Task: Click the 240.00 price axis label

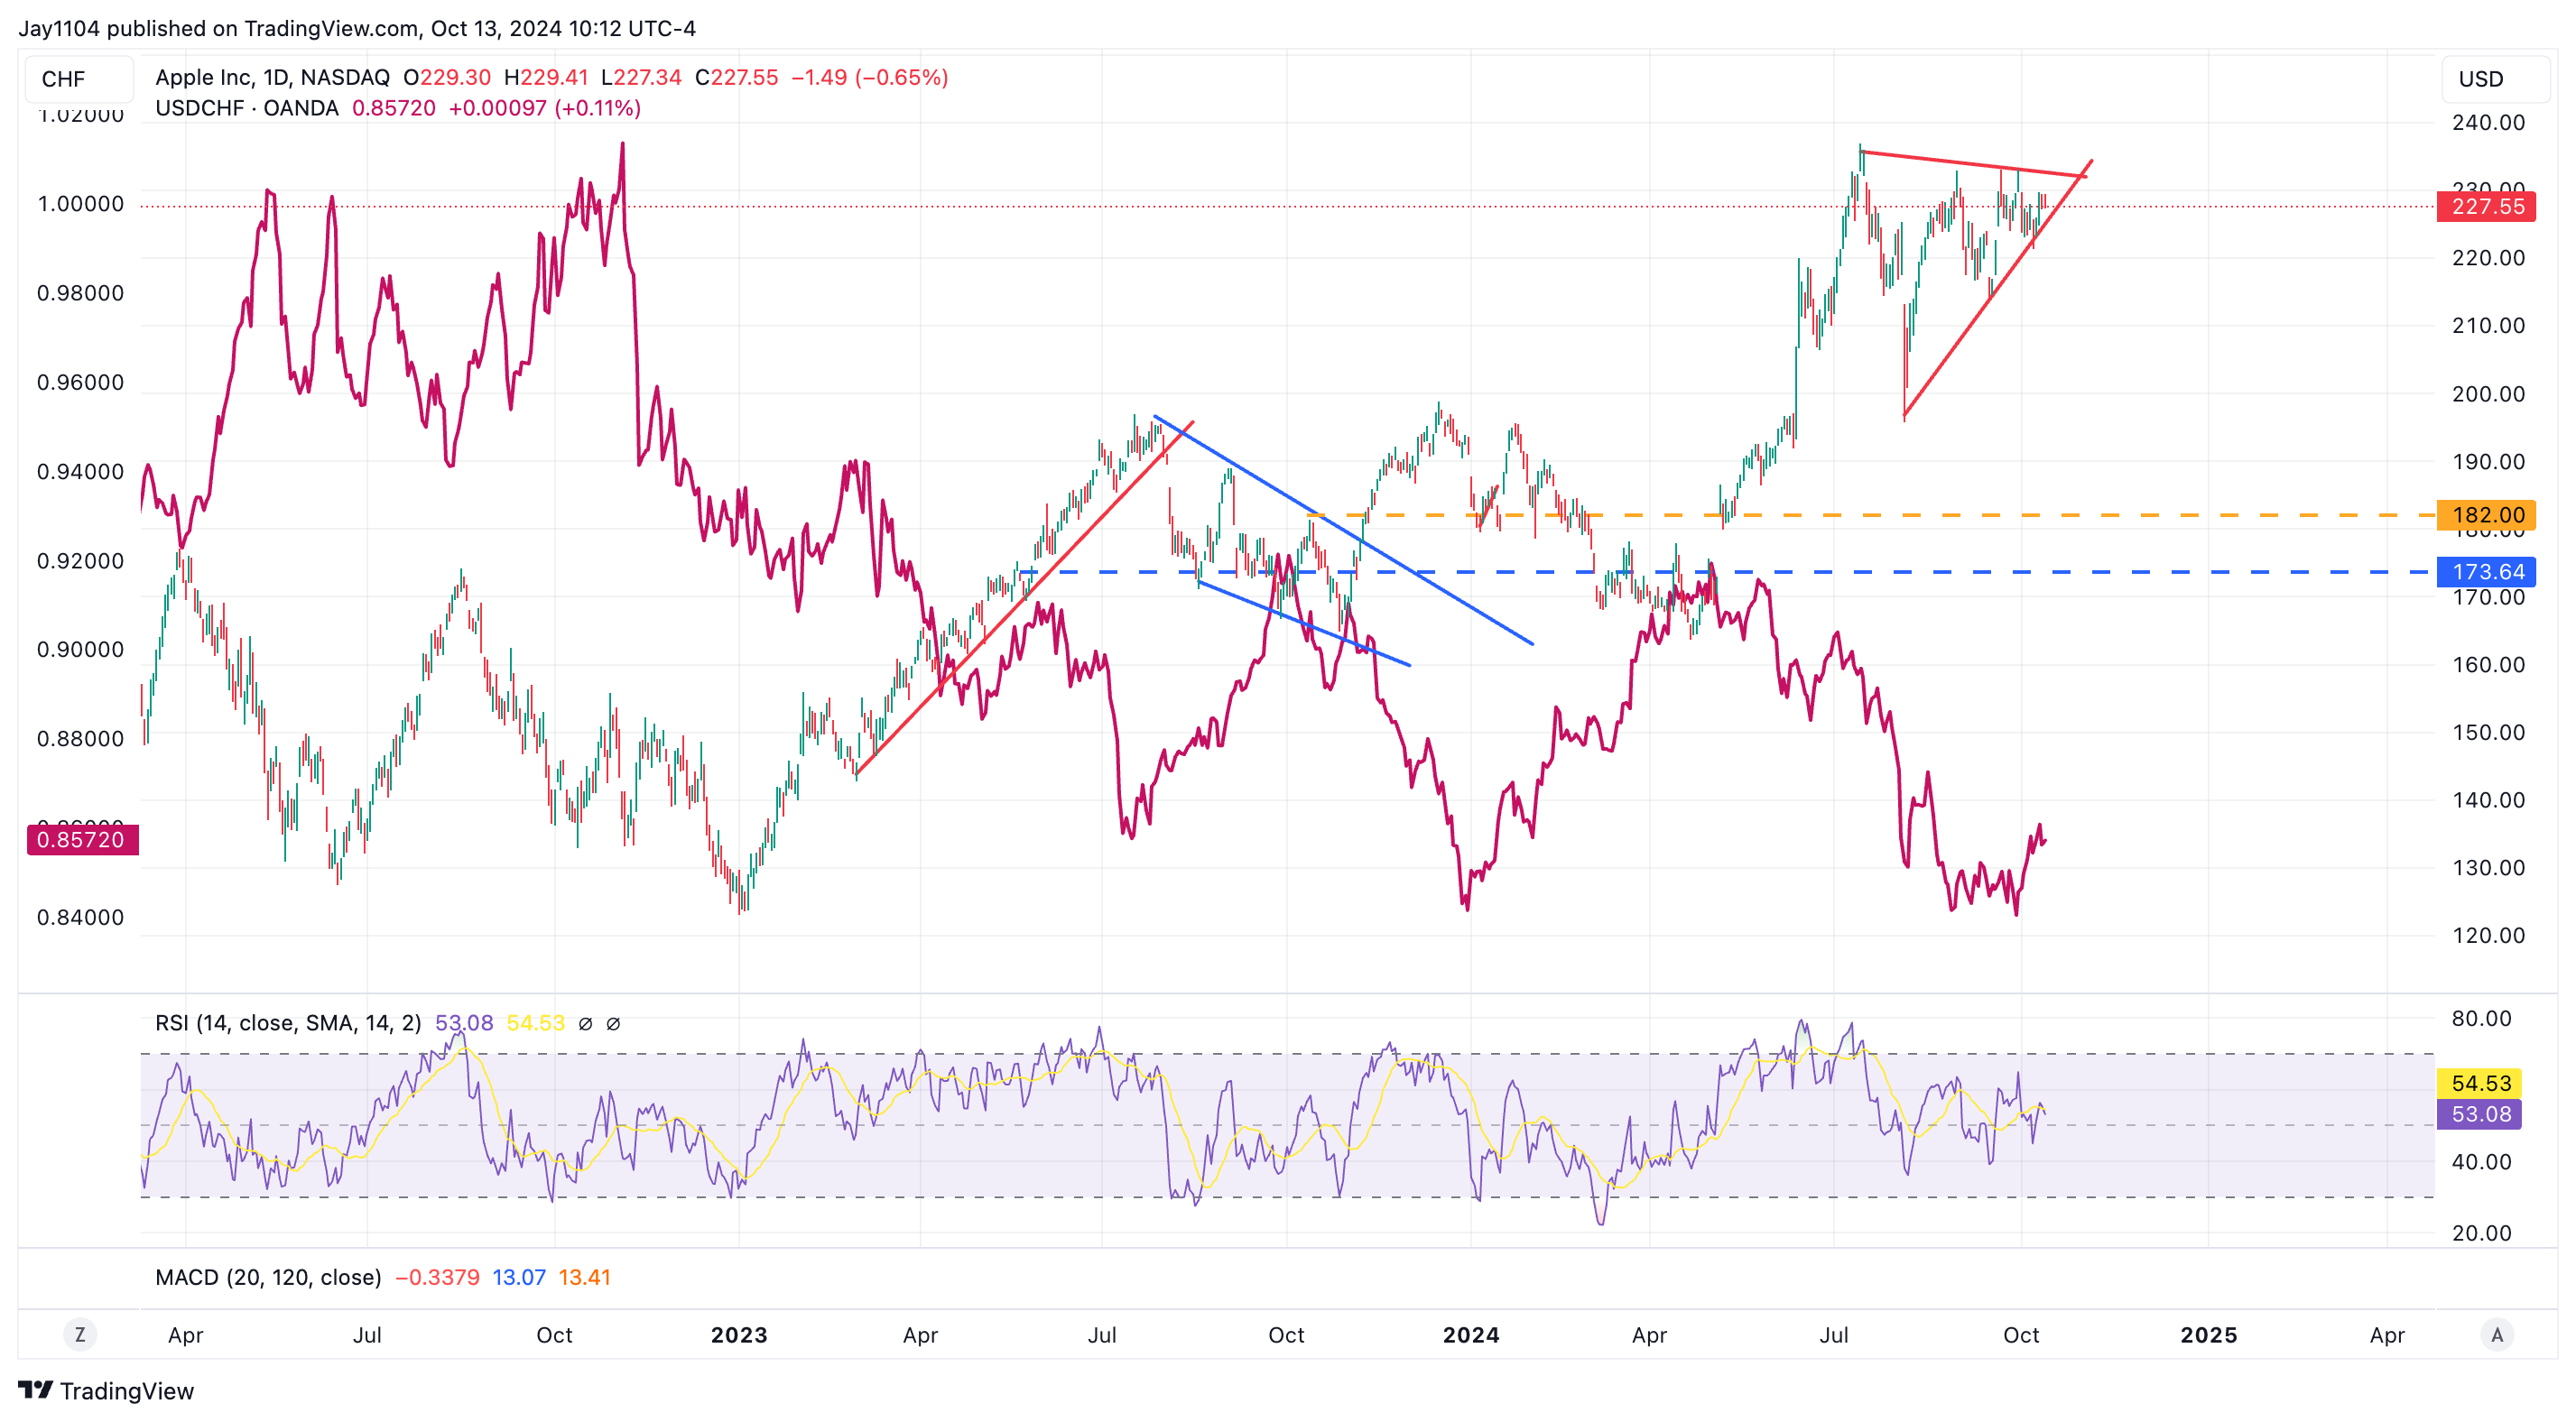Action: [2488, 122]
